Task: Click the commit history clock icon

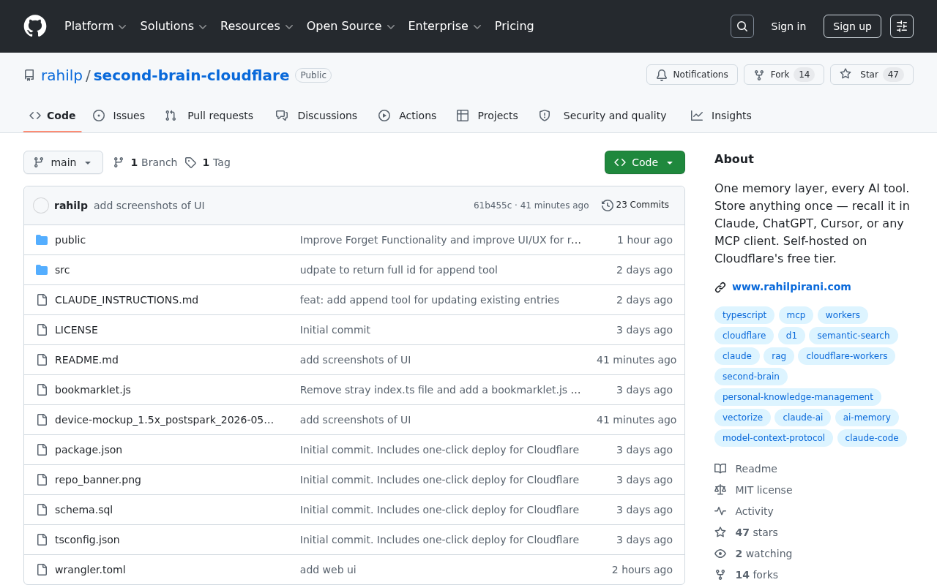Action: pos(608,205)
